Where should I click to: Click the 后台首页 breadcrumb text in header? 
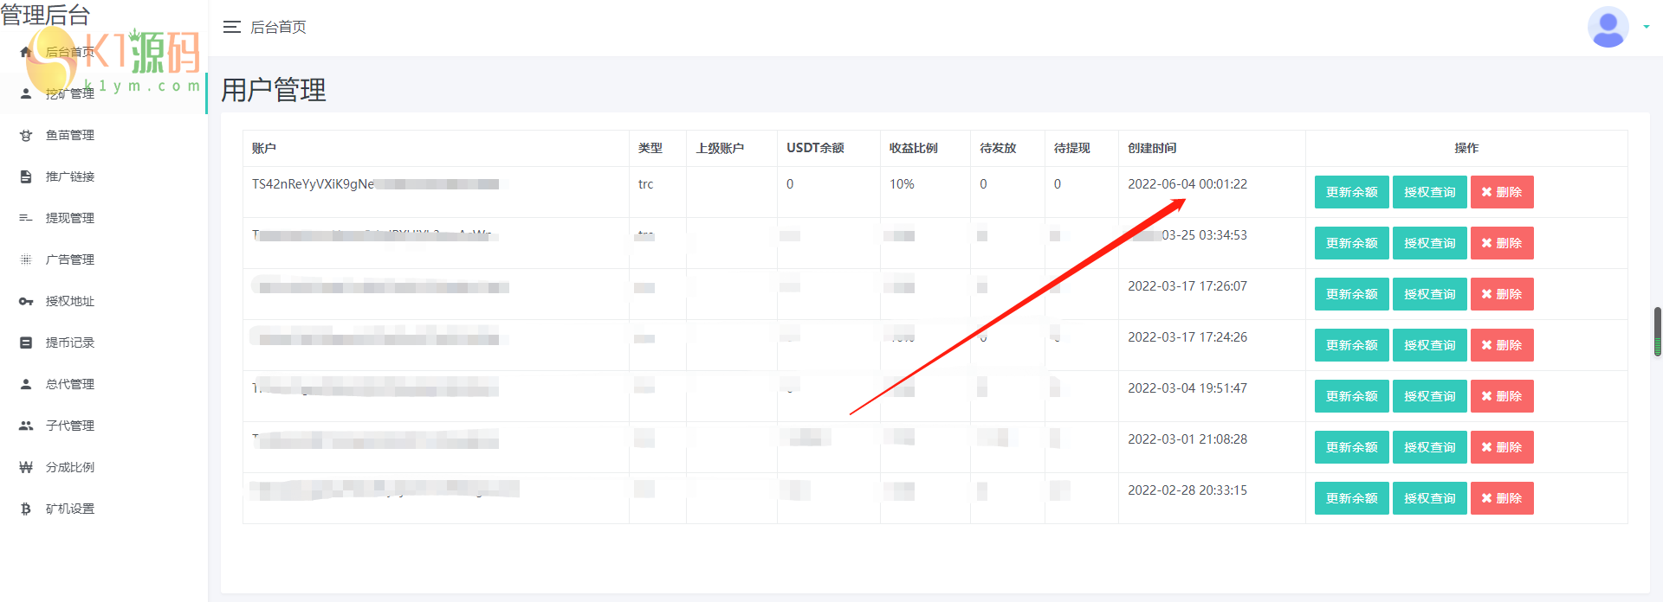point(278,27)
